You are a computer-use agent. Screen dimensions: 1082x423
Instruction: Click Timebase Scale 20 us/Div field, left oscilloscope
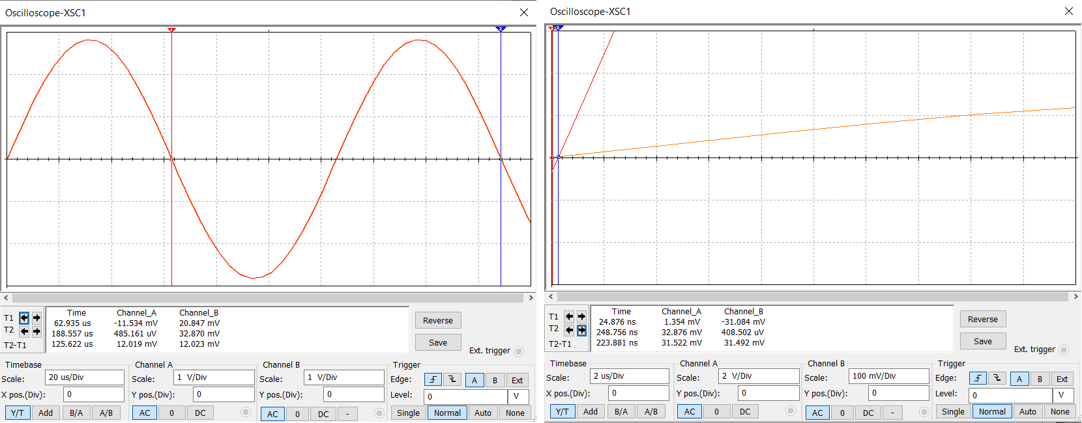85,377
